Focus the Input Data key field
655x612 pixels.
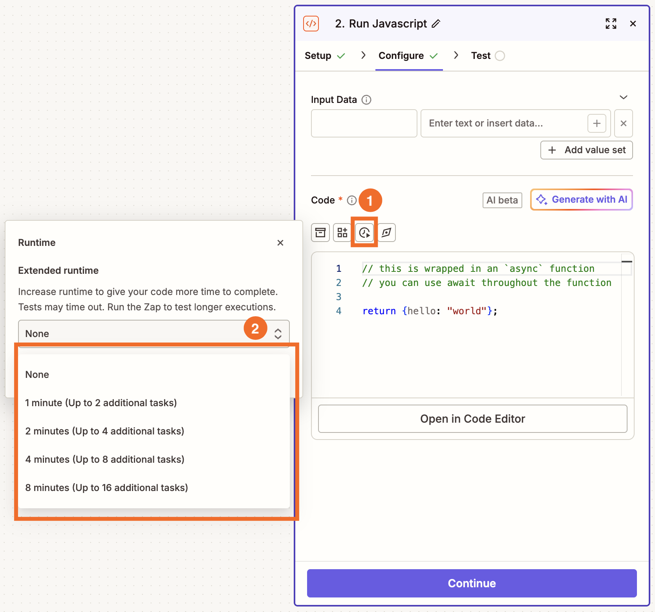pos(364,123)
